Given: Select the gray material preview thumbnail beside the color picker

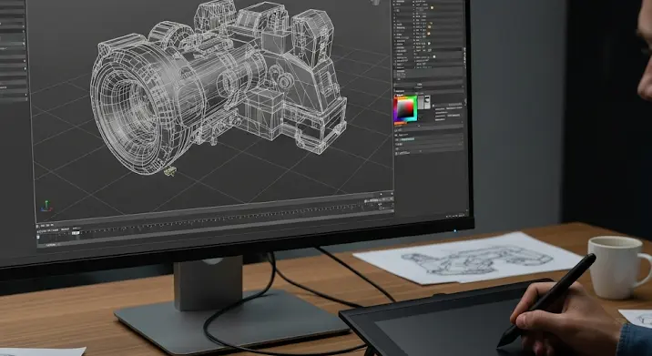Looking at the screenshot, I should (421, 102).
